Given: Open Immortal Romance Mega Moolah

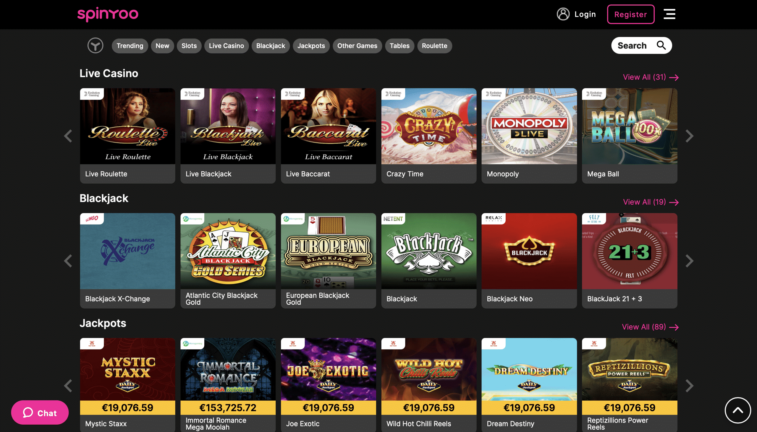Looking at the screenshot, I should [x=228, y=385].
